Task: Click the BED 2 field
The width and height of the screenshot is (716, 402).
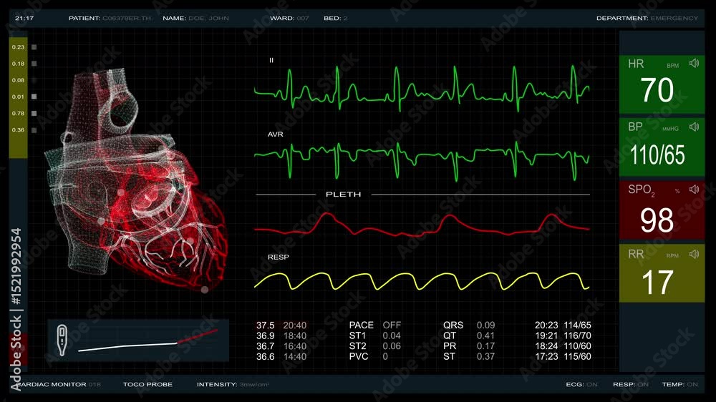Action: pos(336,19)
